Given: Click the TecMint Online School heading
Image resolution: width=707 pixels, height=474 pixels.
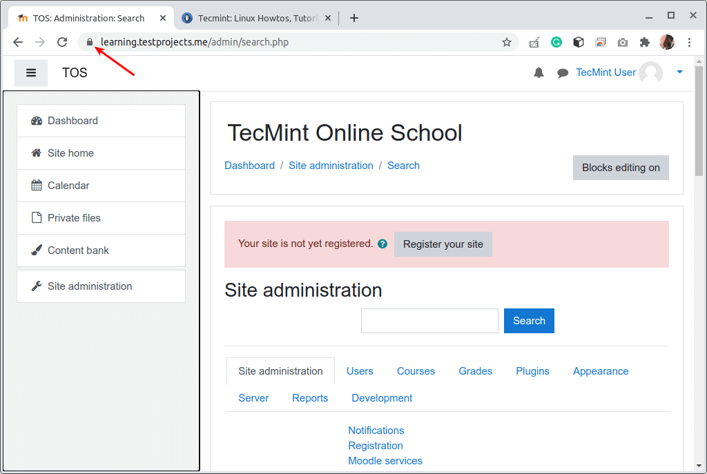Looking at the screenshot, I should tap(345, 133).
